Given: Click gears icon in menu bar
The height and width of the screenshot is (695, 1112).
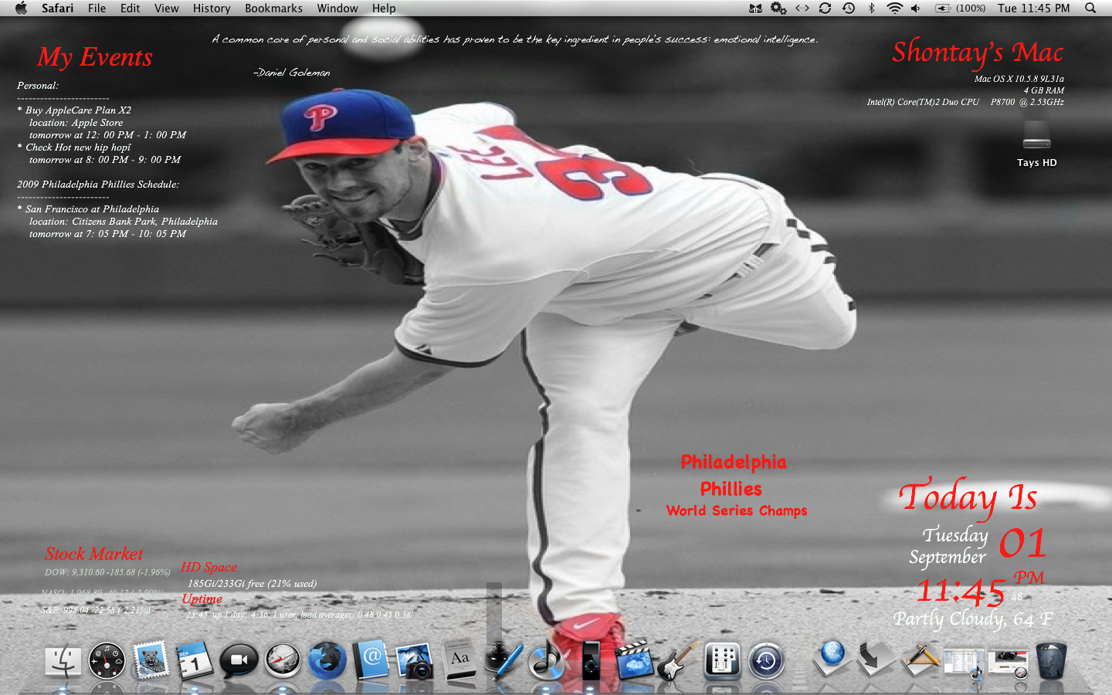Looking at the screenshot, I should pos(778,8).
